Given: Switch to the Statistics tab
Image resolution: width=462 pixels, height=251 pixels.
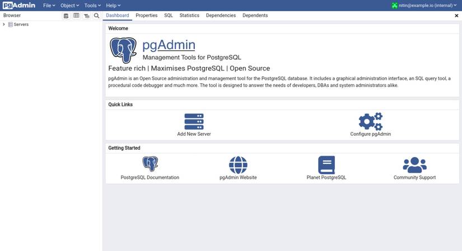Looking at the screenshot, I should tap(189, 16).
